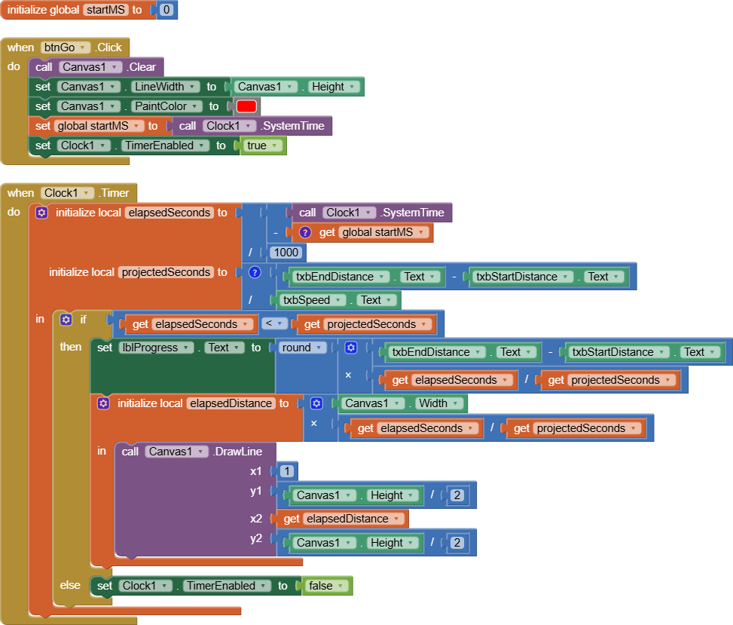Open the LineWidth property dropdown
The height and width of the screenshot is (625, 733).
(x=194, y=87)
